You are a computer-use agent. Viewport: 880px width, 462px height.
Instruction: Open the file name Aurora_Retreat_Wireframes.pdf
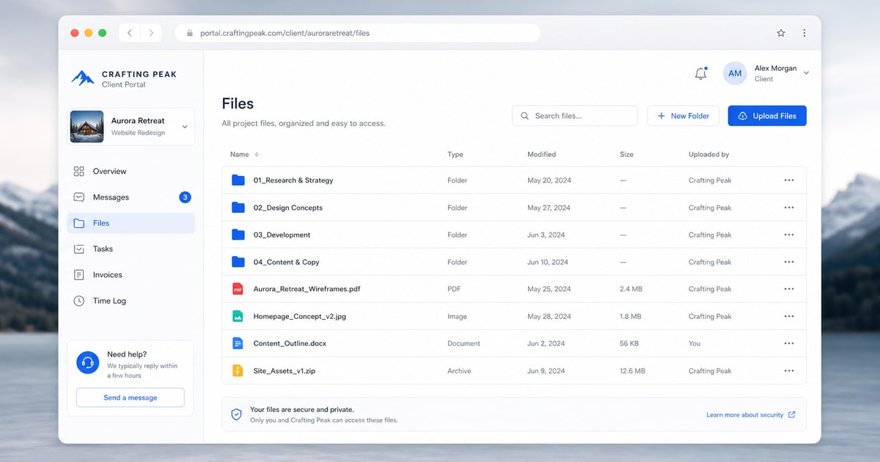coord(307,289)
